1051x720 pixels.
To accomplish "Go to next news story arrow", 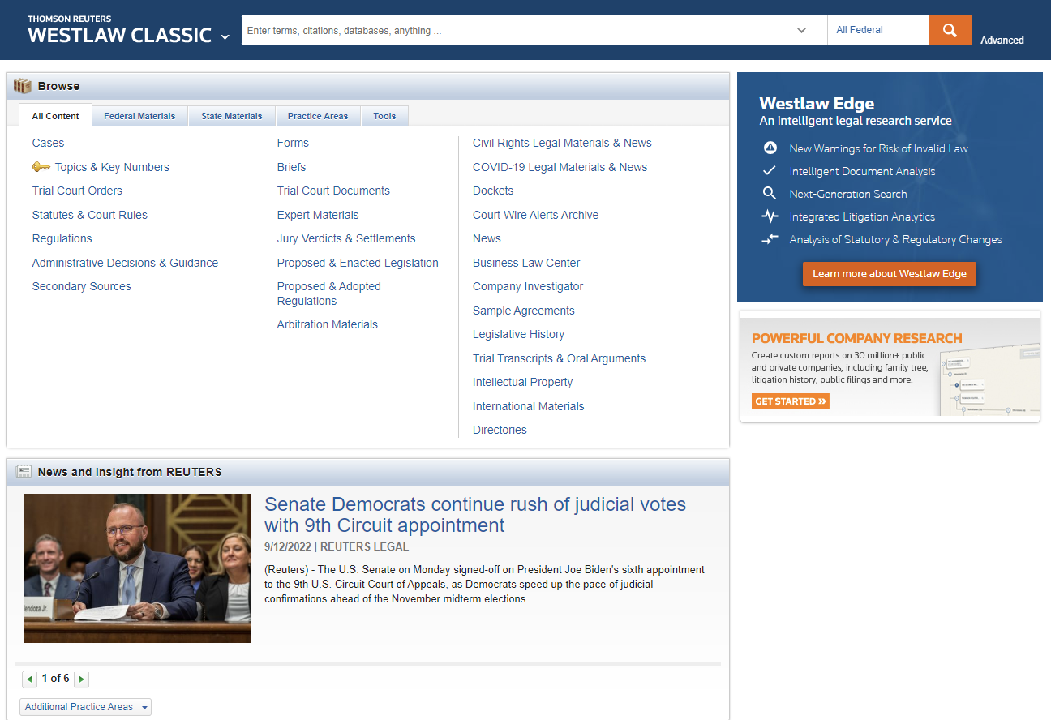I will pos(81,679).
